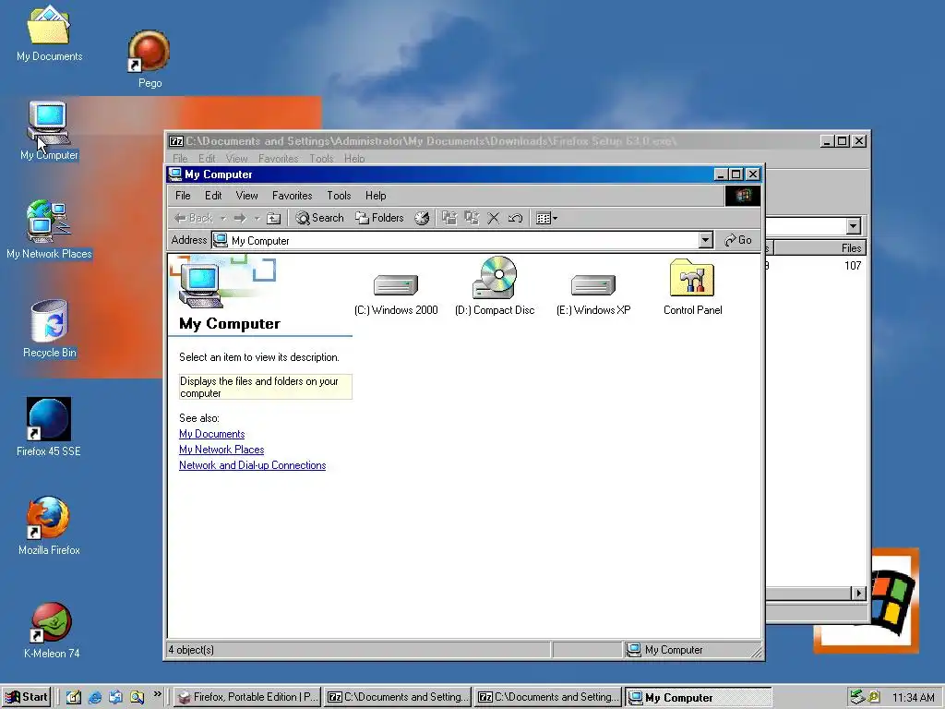The image size is (945, 709).
Task: Select the Pego desktop shortcut
Action: point(150,59)
